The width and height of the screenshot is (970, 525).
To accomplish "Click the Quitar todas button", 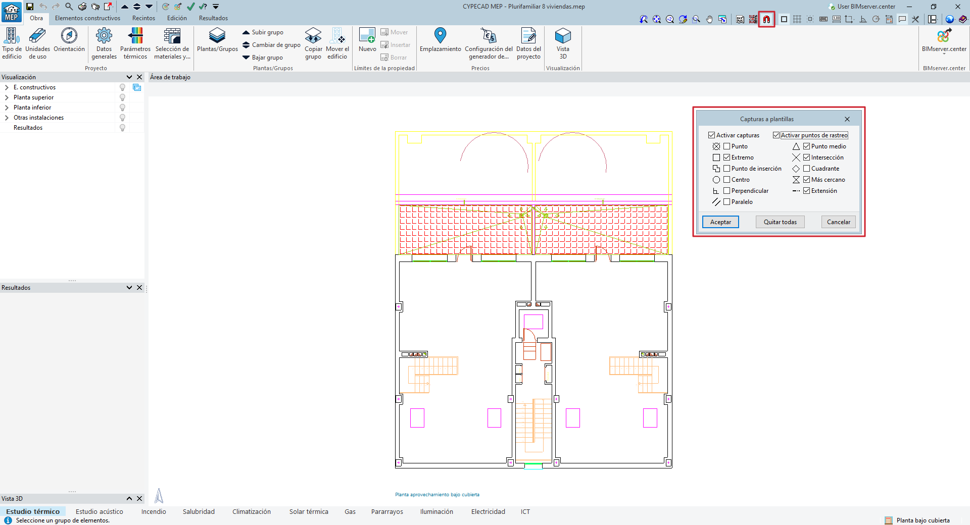I will tap(780, 222).
